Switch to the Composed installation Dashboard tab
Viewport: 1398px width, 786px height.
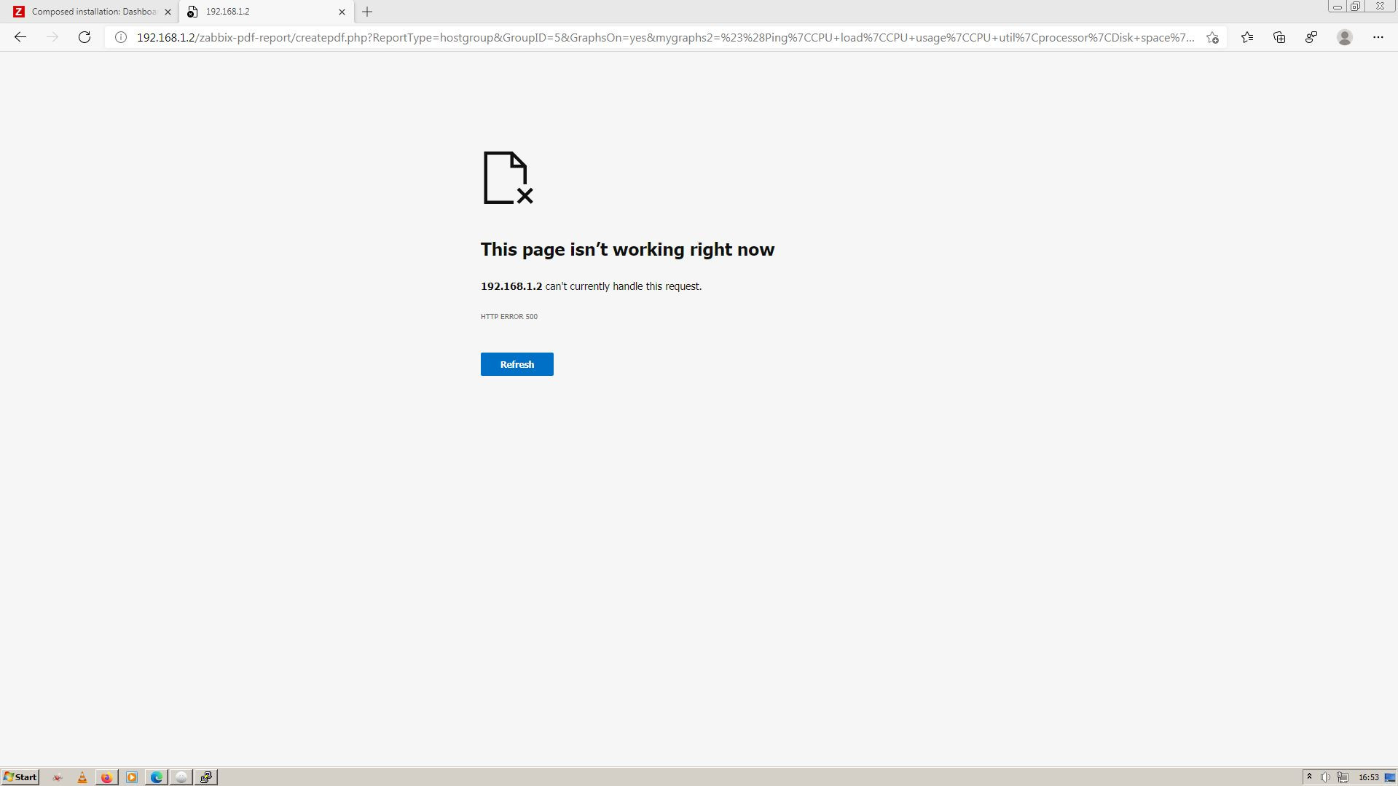click(90, 12)
